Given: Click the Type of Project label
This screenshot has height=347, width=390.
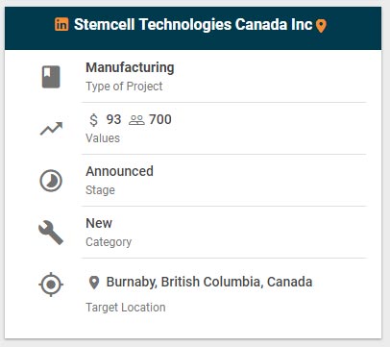Looking at the screenshot, I should click(124, 87).
